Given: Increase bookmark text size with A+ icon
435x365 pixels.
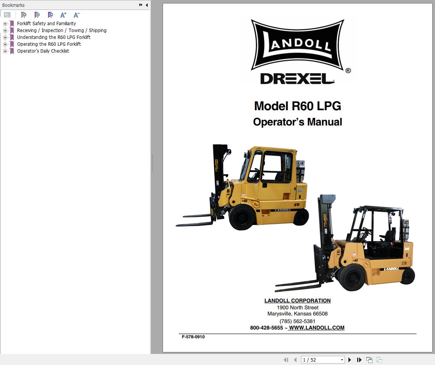Looking at the screenshot, I should click(63, 15).
